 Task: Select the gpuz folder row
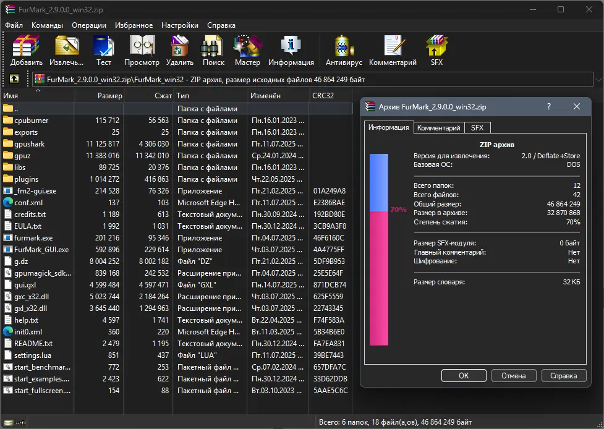coord(177,156)
